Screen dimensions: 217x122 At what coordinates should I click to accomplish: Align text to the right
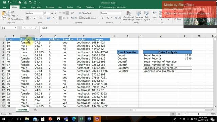point(67,18)
